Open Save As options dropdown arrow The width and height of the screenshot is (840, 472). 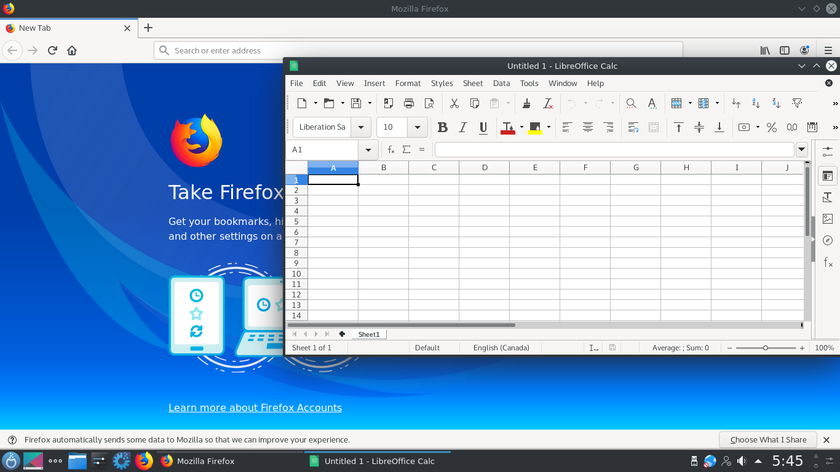[x=370, y=103]
